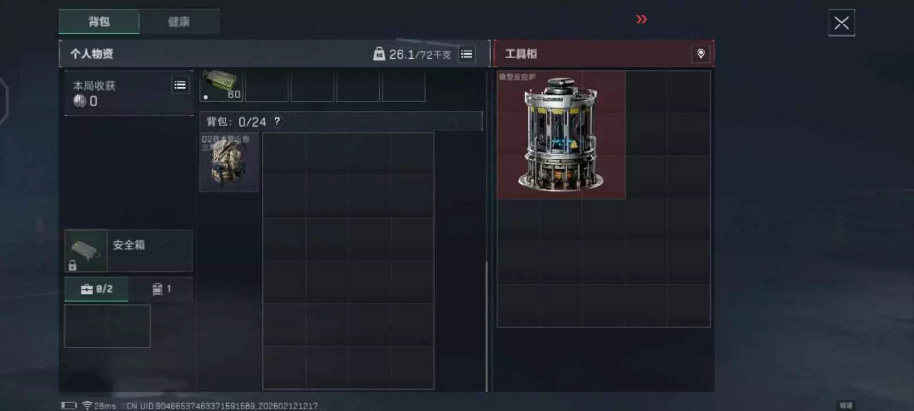This screenshot has width=914, height=411.
Task: Click the question mark next to 背包 0/24
Action: (277, 122)
